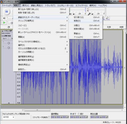Select コピー(C) in the edit menu
The width and height of the screenshot is (127, 124).
point(41,25)
